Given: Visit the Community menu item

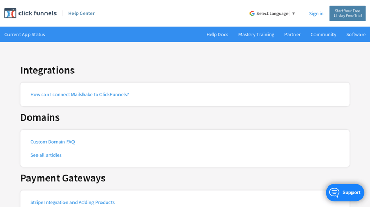Looking at the screenshot, I should pos(323,34).
